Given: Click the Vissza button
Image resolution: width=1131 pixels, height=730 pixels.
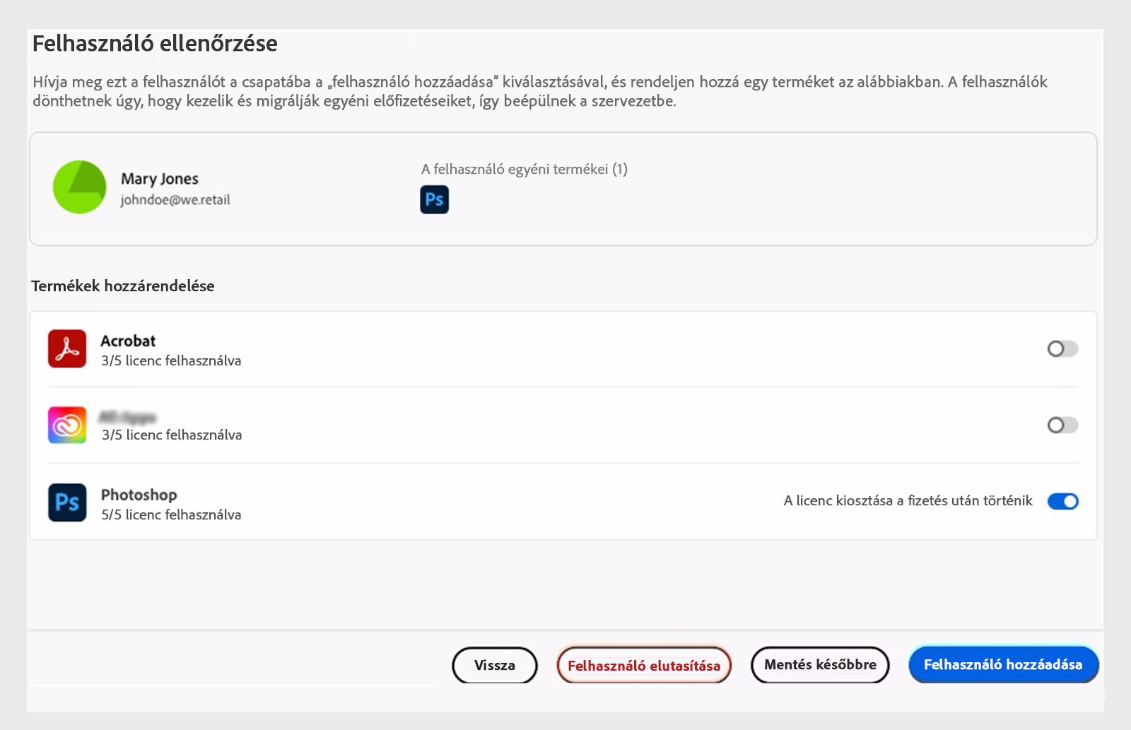Looking at the screenshot, I should 495,665.
